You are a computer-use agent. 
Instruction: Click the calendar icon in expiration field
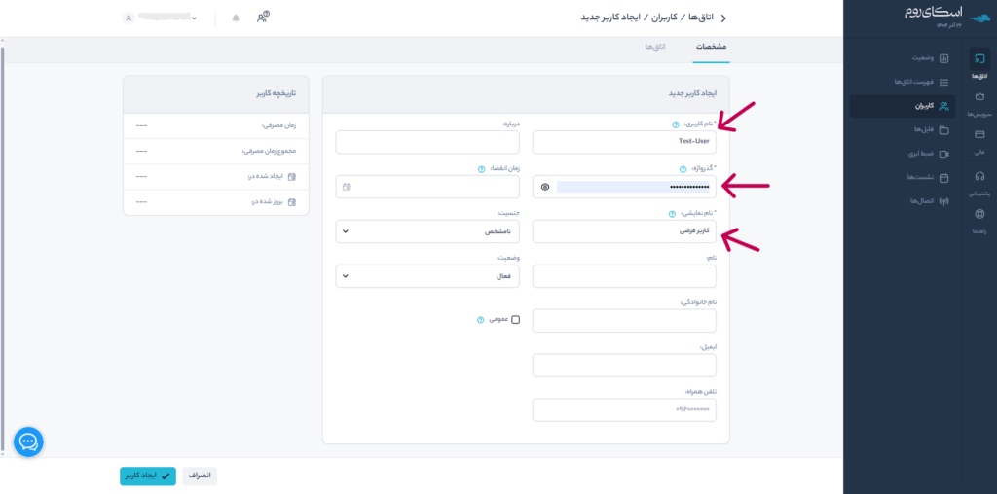[x=346, y=186]
